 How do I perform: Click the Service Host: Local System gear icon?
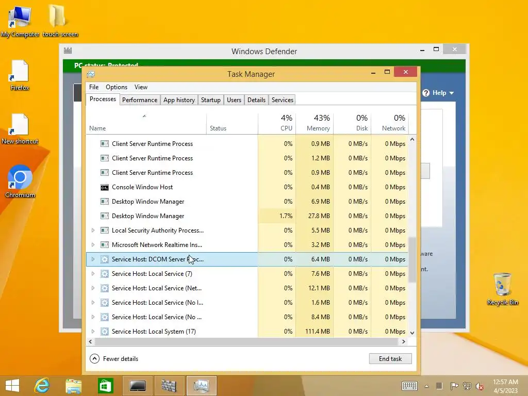[105, 332]
